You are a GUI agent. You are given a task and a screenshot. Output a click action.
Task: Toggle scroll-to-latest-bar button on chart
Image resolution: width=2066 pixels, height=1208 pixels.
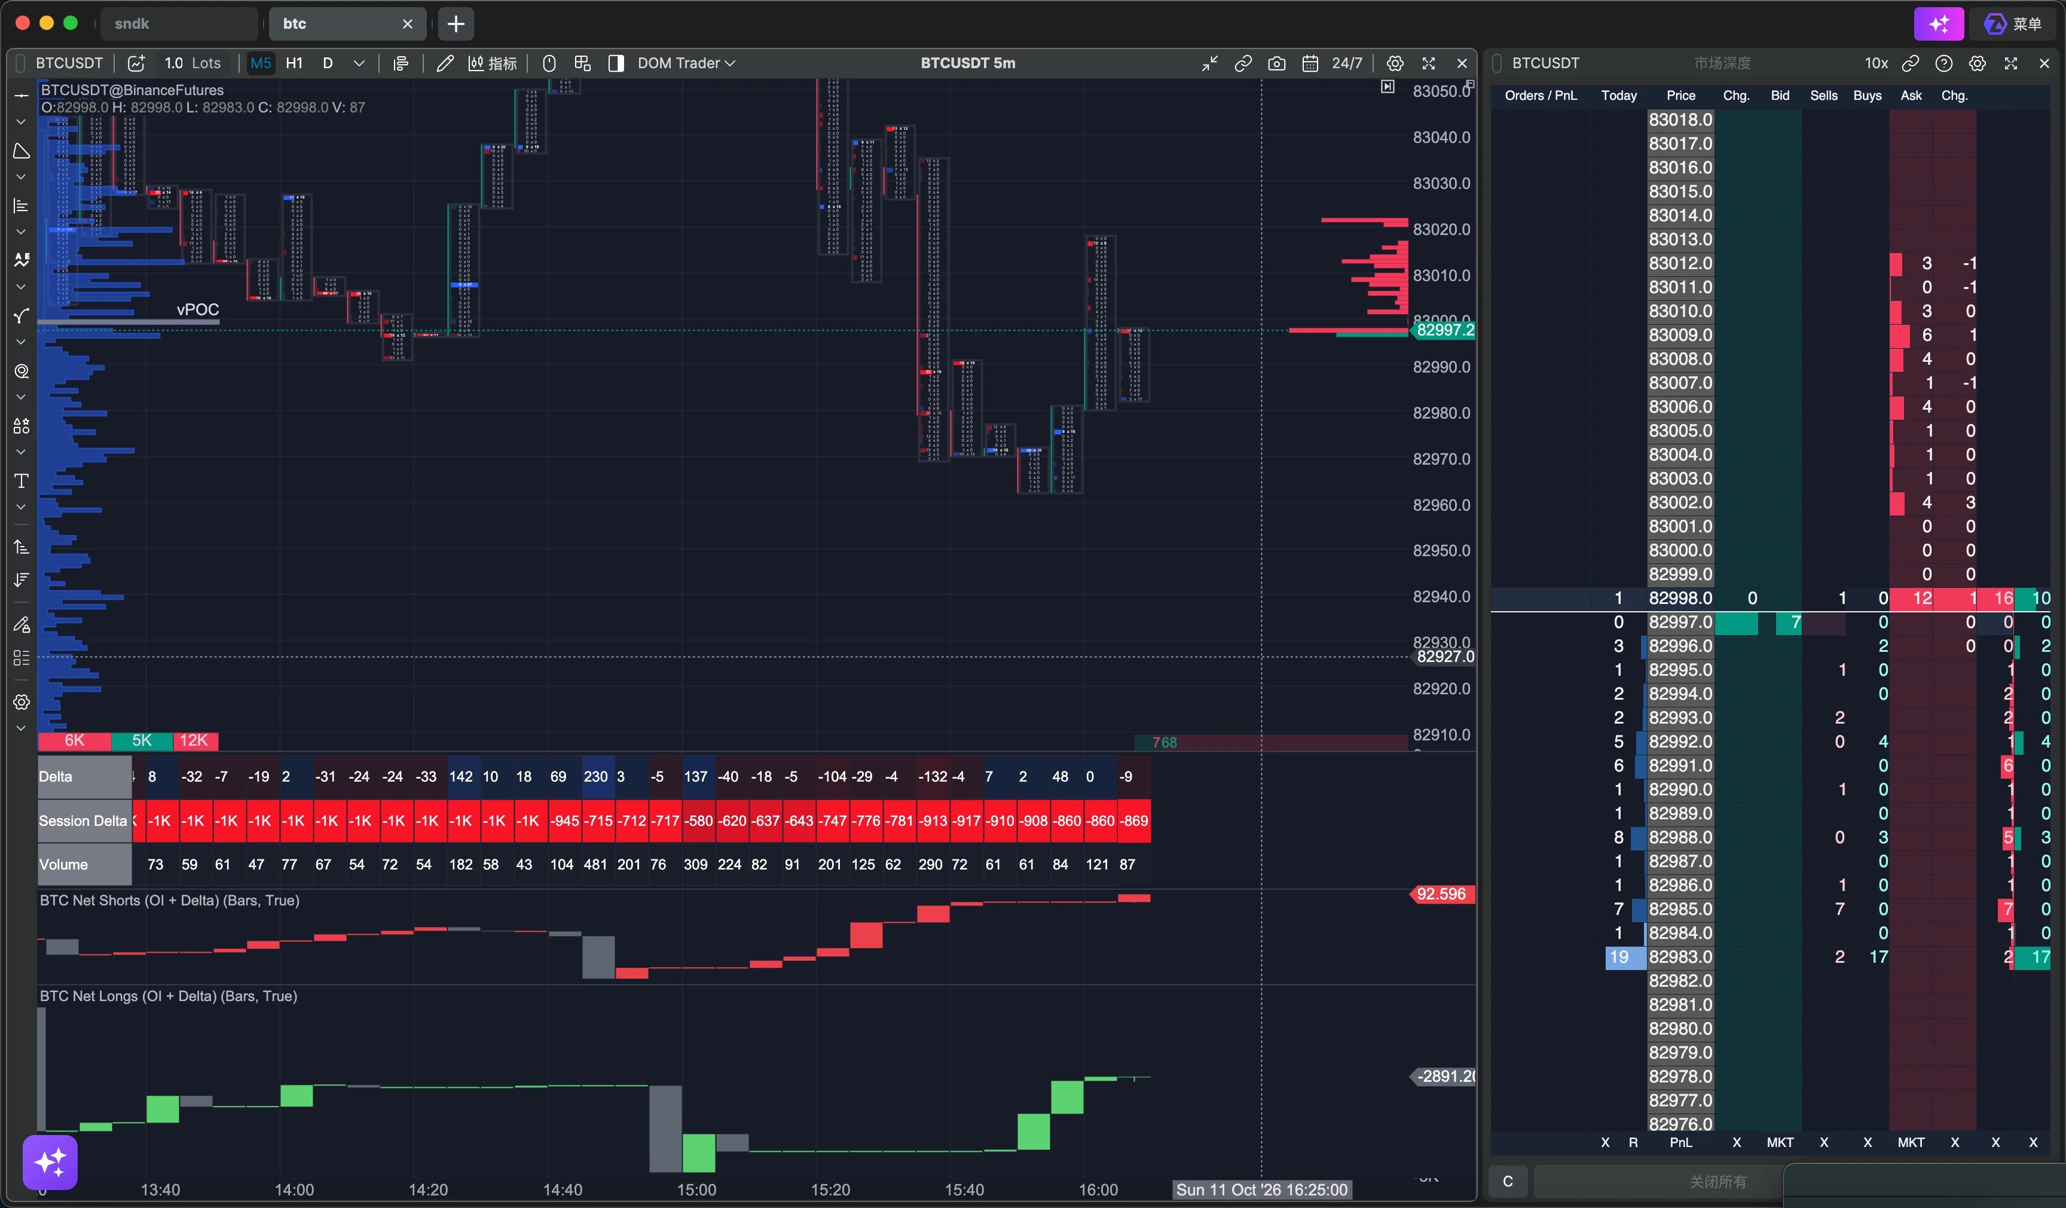[x=1387, y=87]
